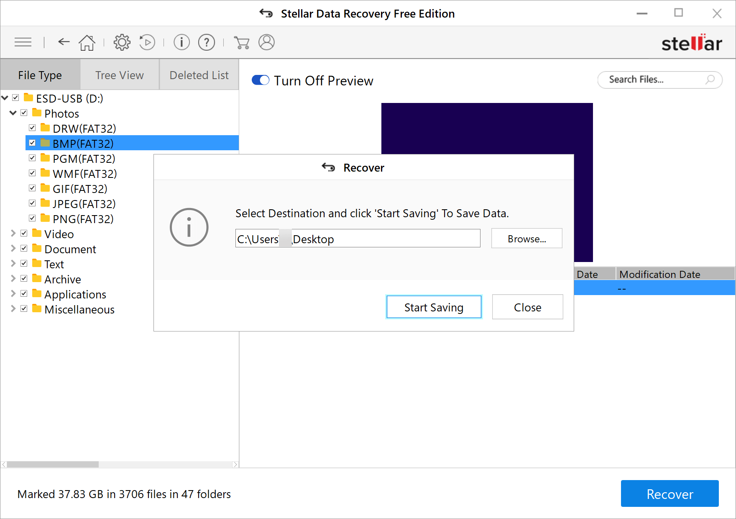Expand the Miscellaneous tree node
This screenshot has width=736, height=519.
(13, 308)
